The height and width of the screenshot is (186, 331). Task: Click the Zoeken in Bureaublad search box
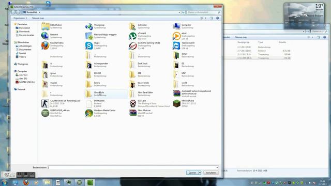coord(204,12)
